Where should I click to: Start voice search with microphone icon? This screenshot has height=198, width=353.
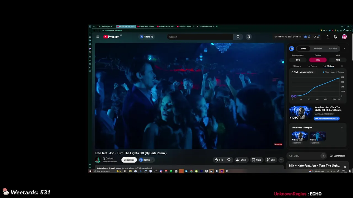click(x=248, y=37)
